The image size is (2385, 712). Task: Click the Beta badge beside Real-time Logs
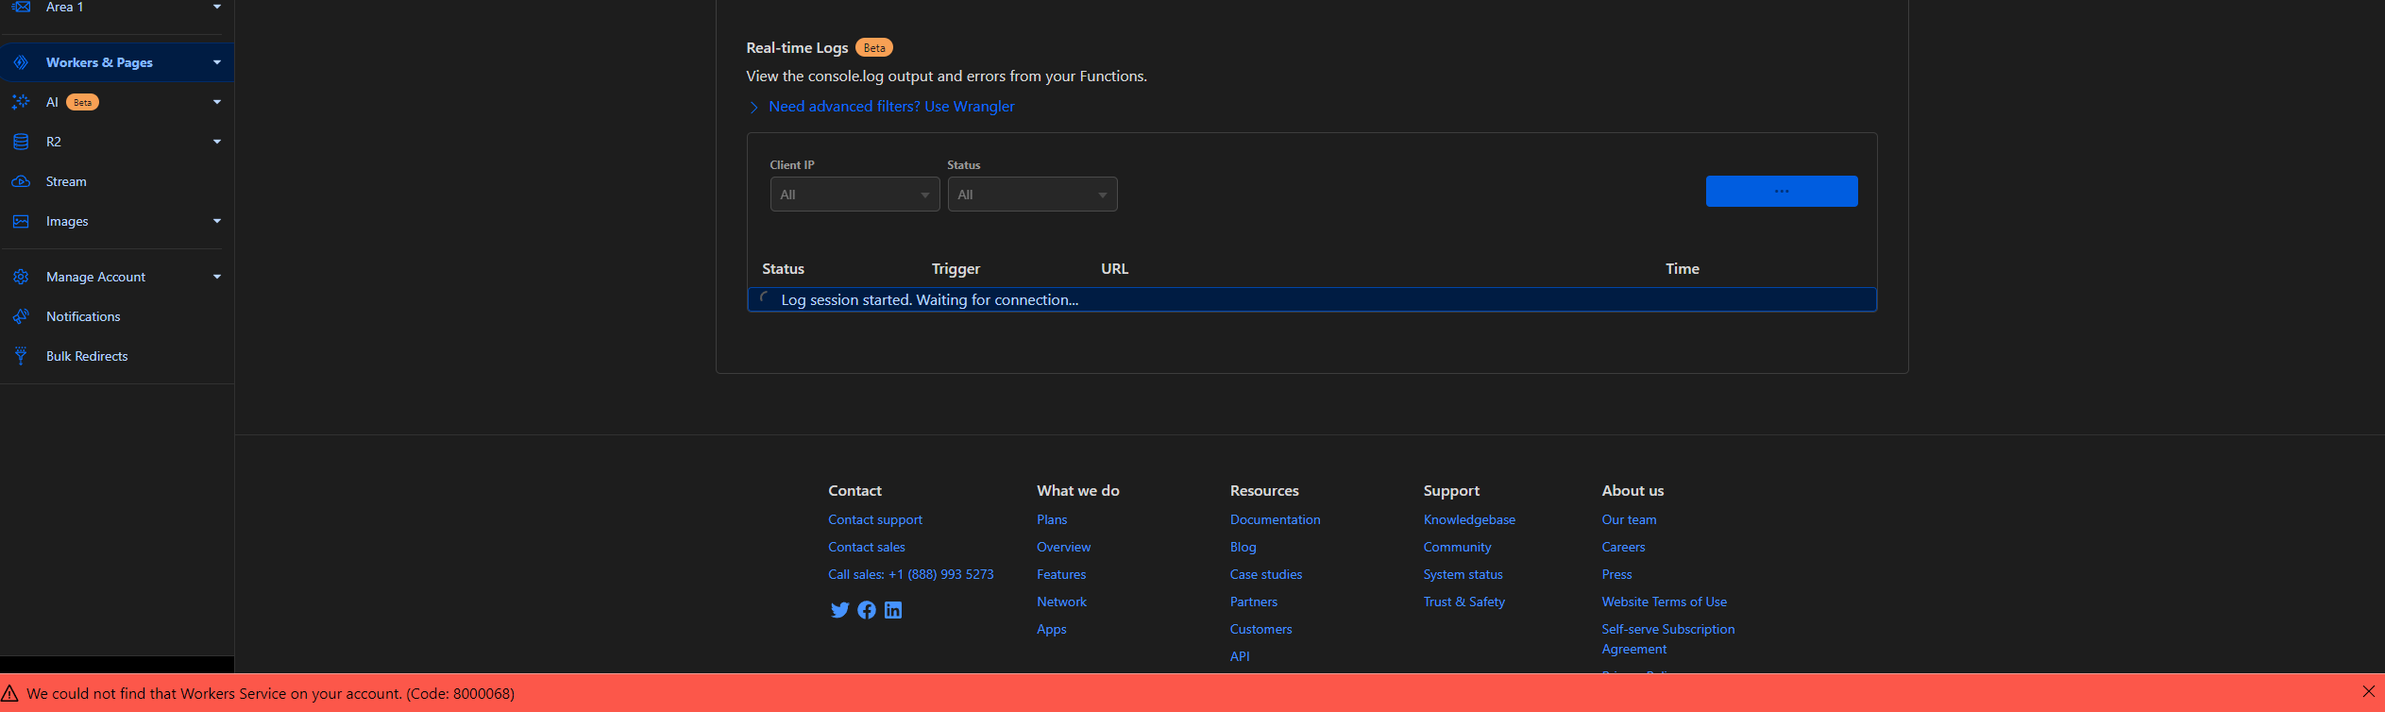coord(874,47)
